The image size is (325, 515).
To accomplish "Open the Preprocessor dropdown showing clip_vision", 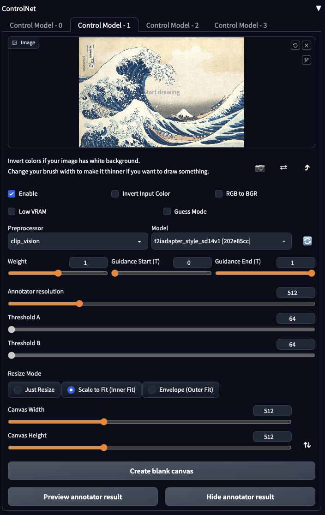I will click(78, 241).
